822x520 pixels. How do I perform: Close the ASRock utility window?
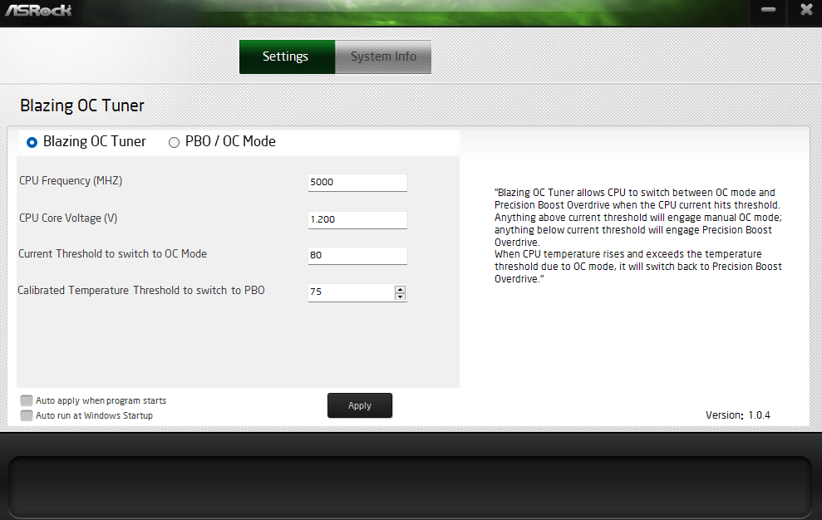point(805,11)
